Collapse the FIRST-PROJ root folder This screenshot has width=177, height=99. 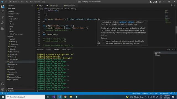[x=20, y=9]
